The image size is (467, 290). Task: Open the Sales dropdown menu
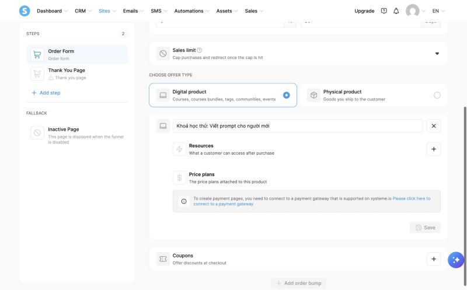pyautogui.click(x=254, y=11)
